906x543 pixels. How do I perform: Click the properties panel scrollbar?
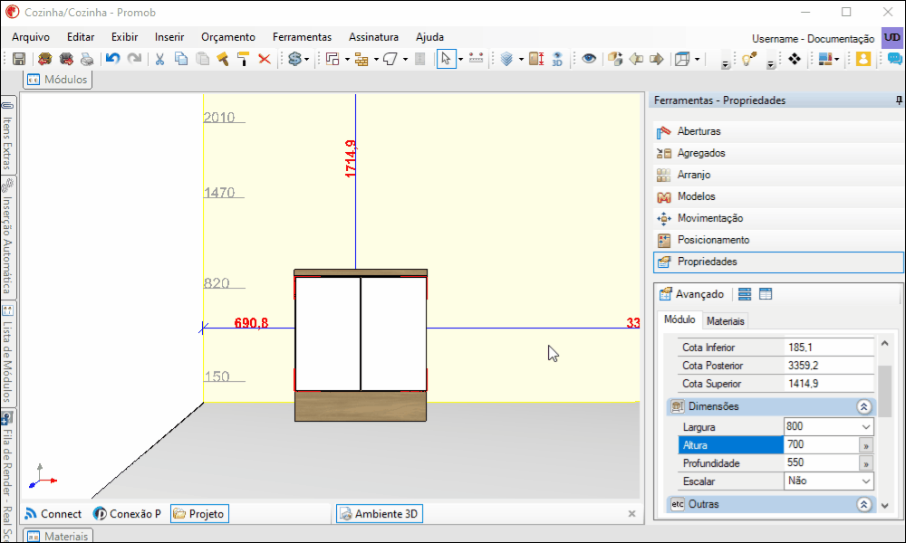click(884, 391)
